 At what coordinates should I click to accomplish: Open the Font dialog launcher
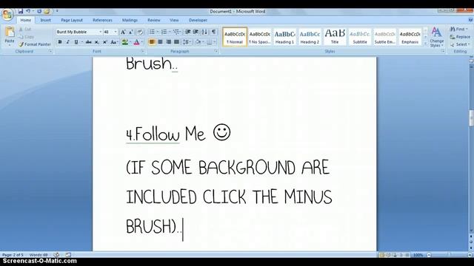pos(143,52)
